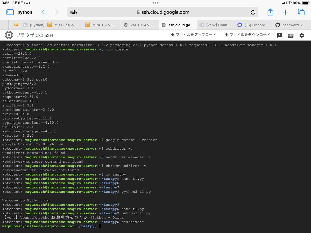Click the 'deactivate' command text

[133, 222]
